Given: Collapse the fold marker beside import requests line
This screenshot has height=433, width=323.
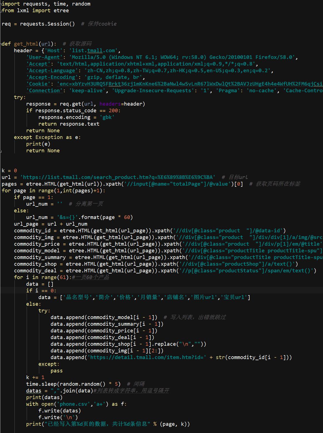Looking at the screenshot, I should click(x=1, y=4).
